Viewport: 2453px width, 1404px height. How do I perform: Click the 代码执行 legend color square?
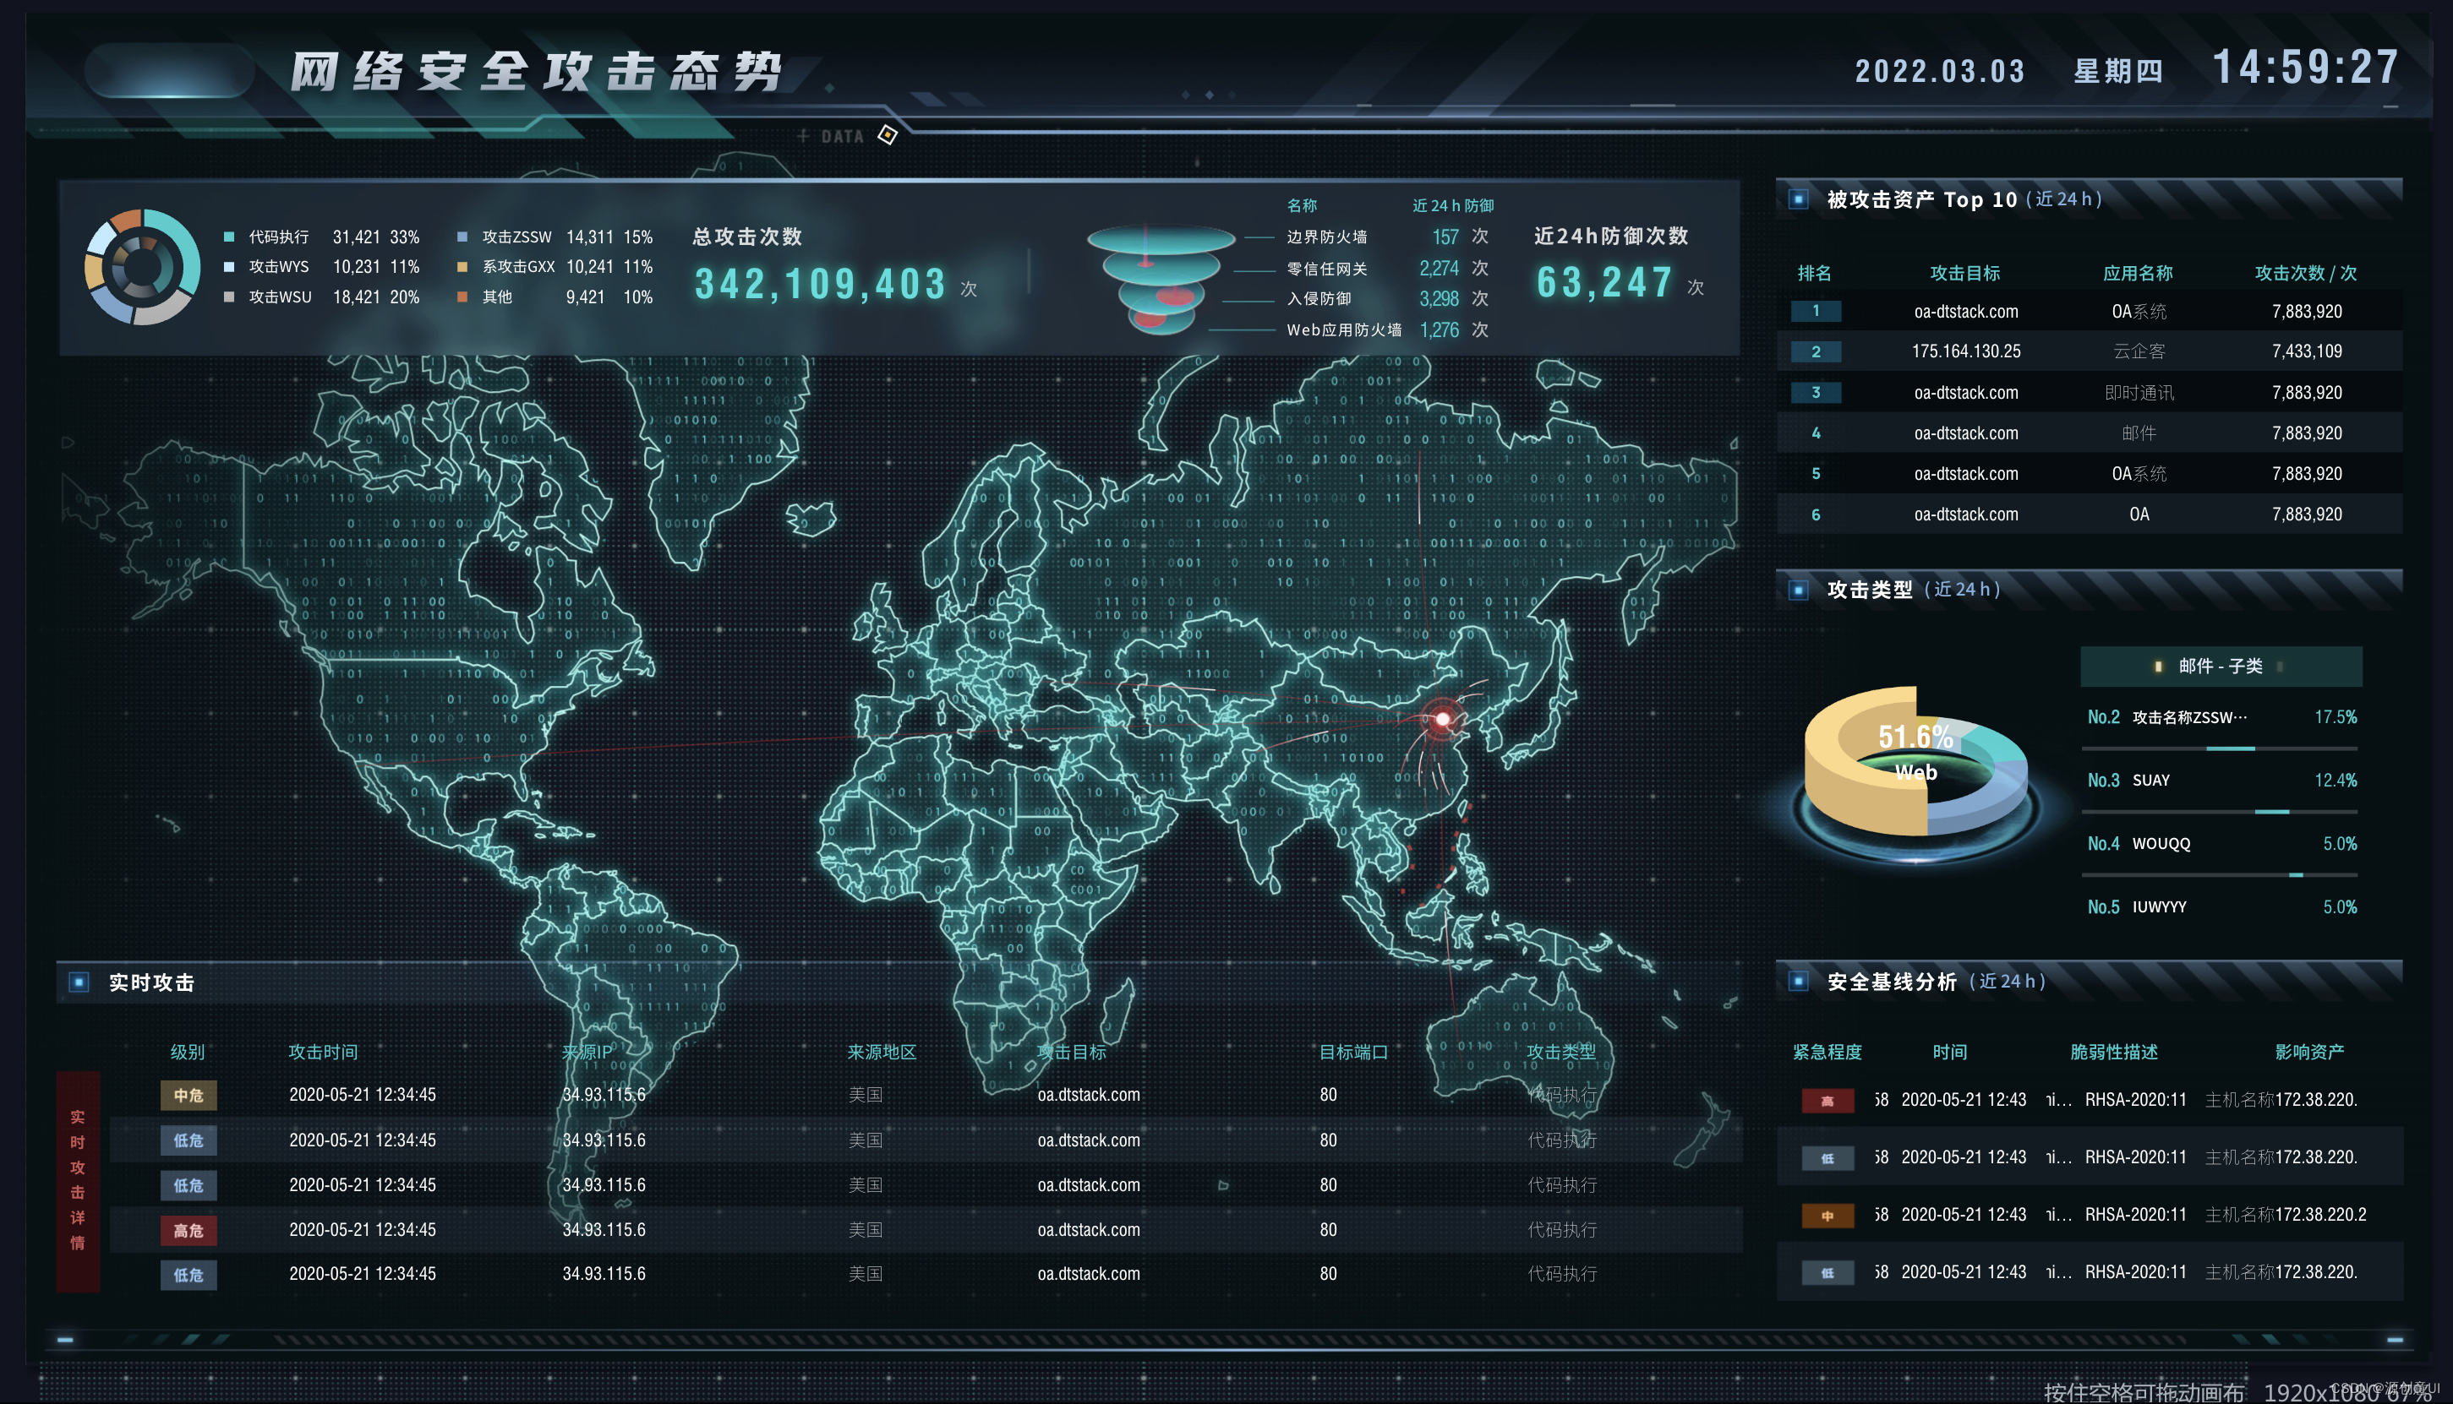point(230,237)
